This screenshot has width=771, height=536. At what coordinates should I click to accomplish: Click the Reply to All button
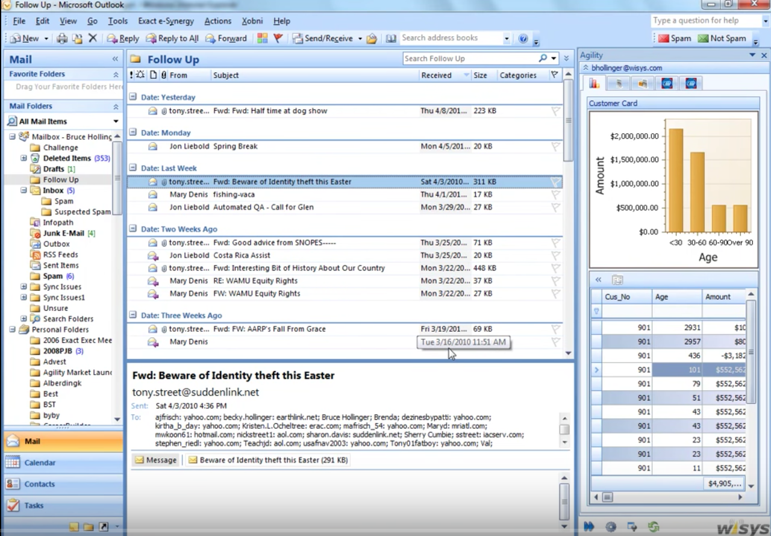(x=172, y=39)
